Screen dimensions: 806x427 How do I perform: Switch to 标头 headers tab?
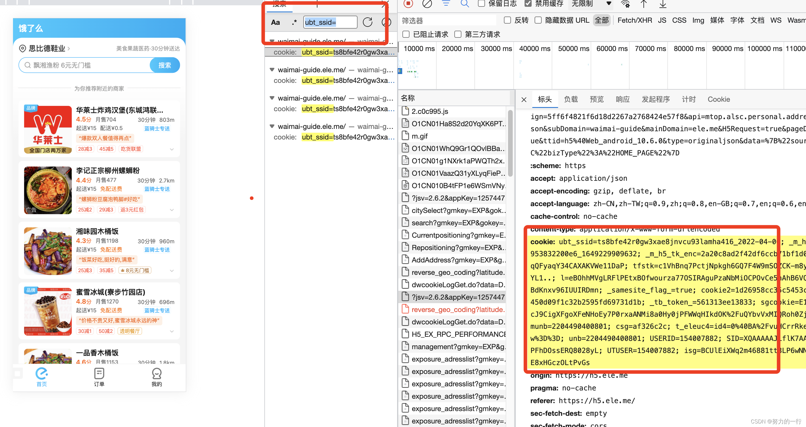tap(545, 99)
